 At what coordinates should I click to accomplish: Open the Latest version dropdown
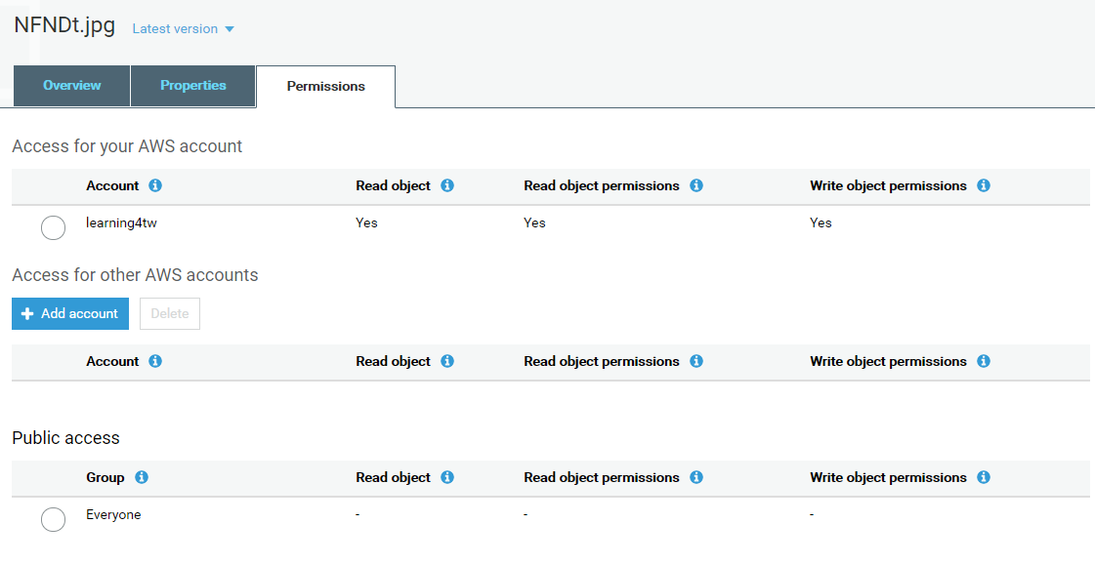tap(183, 29)
